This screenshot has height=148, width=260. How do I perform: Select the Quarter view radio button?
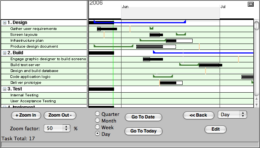coord(97,114)
